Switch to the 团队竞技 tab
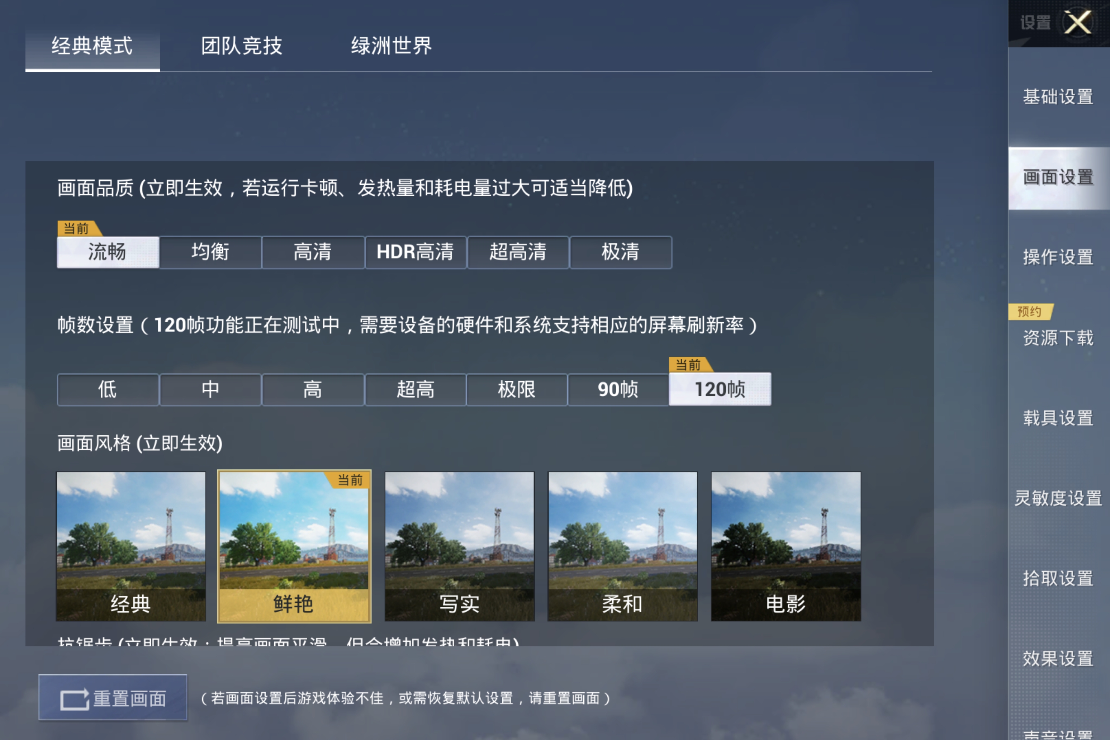The width and height of the screenshot is (1110, 740). coord(242,46)
